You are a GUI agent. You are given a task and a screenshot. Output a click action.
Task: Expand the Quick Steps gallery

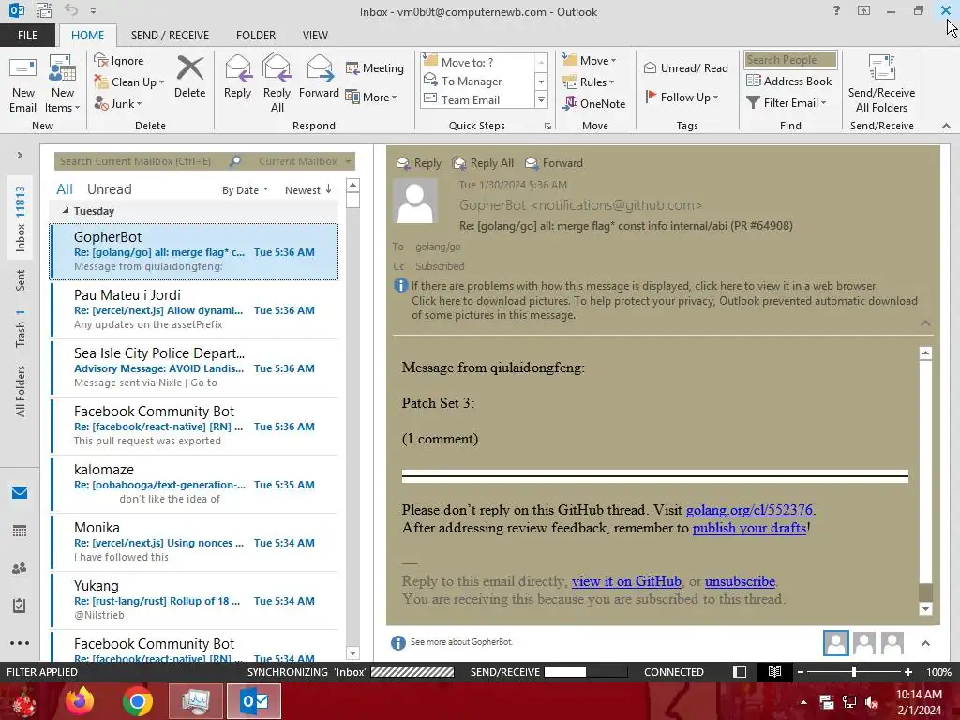click(541, 99)
